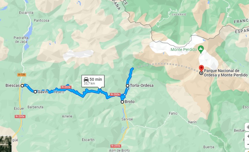Zoom in with the plus button
This screenshot has height=152, width=249.
click(x=248, y=136)
